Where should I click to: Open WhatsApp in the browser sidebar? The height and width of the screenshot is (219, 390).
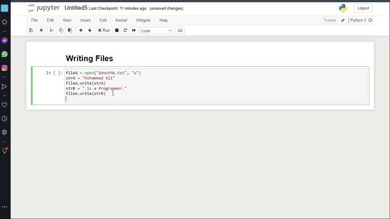click(4, 54)
